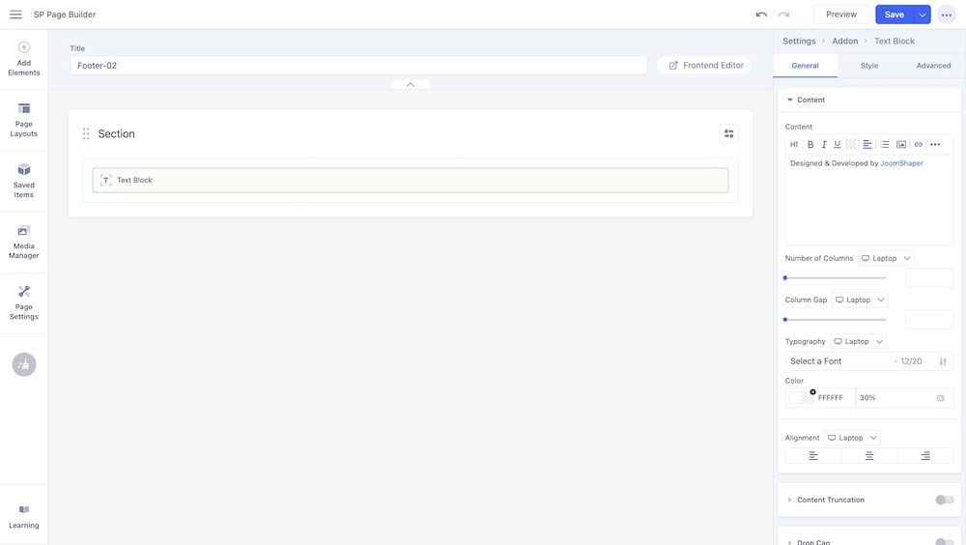The height and width of the screenshot is (545, 966).
Task: Insert a link in content editor
Action: pyautogui.click(x=919, y=144)
